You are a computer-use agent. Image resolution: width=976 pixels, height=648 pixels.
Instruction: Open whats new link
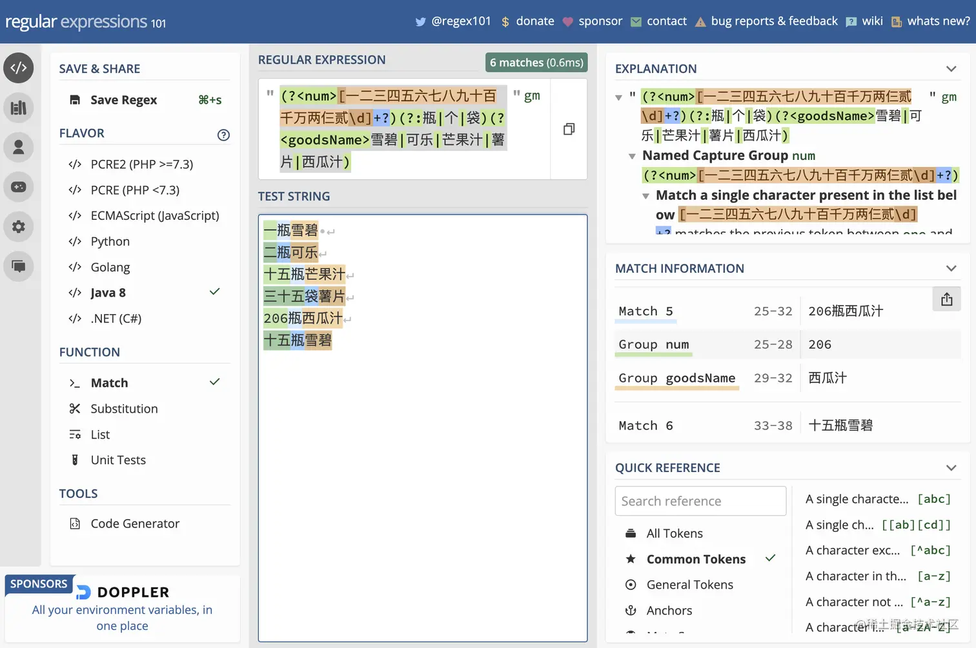point(930,21)
